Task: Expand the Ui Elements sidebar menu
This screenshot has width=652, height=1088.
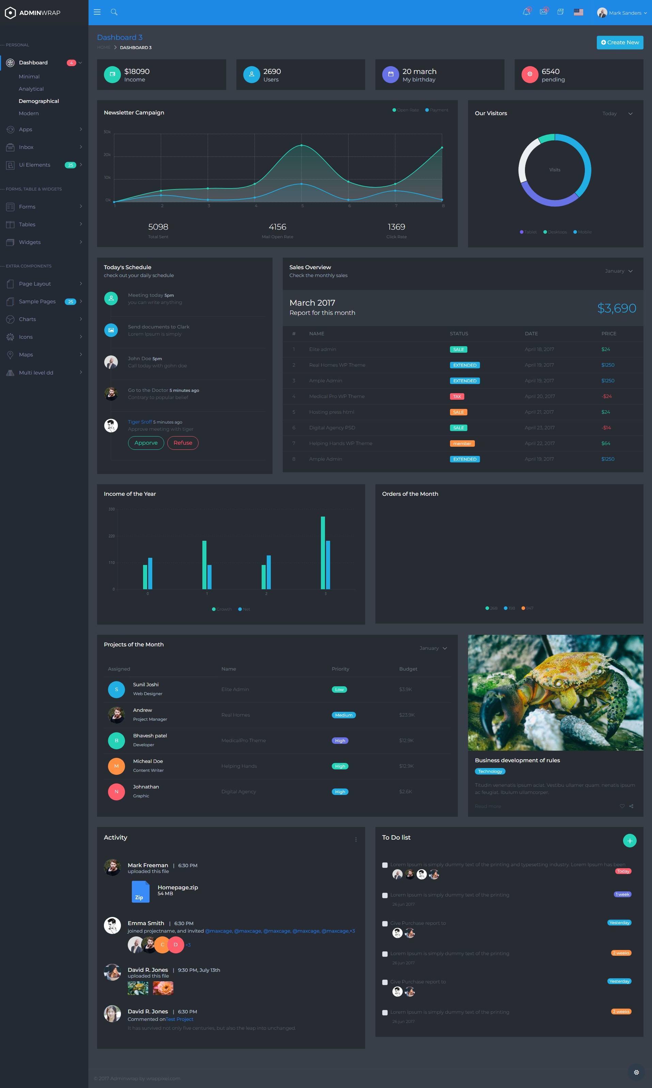Action: click(x=44, y=165)
